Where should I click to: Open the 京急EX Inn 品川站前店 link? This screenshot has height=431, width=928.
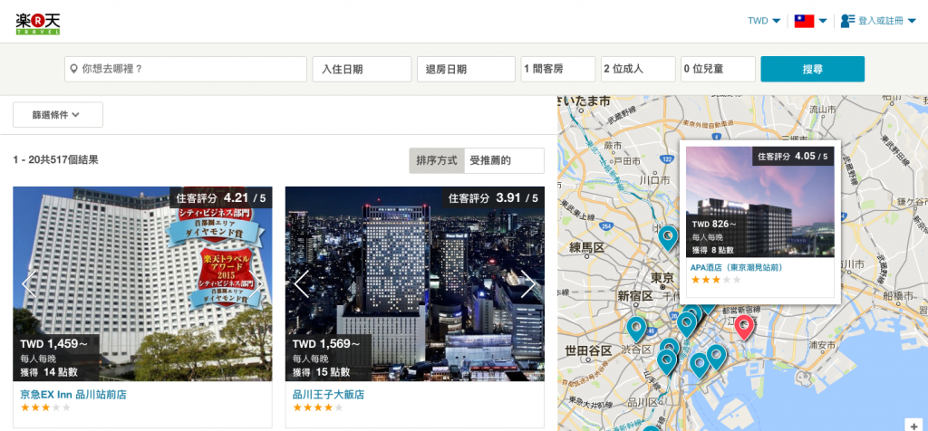coord(73,395)
